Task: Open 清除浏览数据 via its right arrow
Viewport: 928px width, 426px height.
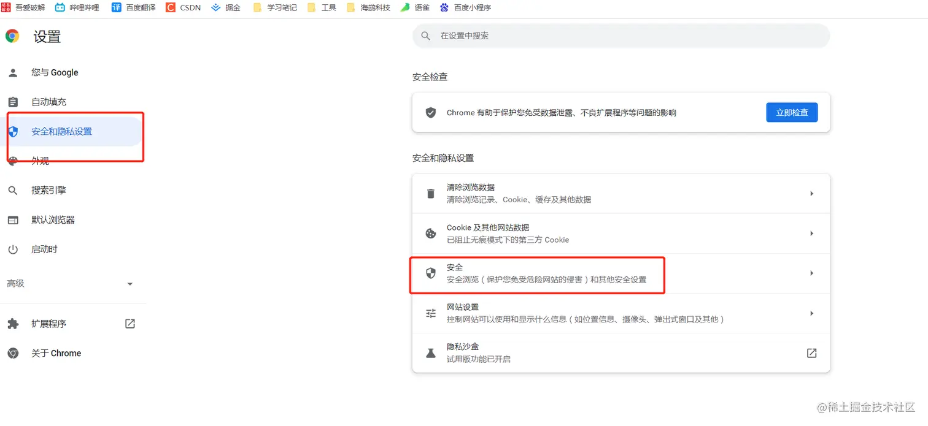Action: (x=811, y=194)
